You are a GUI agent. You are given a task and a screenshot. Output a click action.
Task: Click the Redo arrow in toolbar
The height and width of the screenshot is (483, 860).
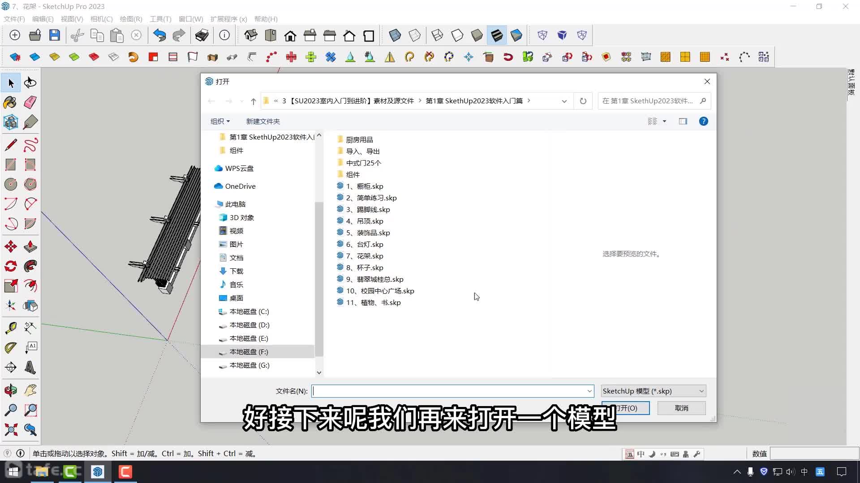pyautogui.click(x=179, y=35)
